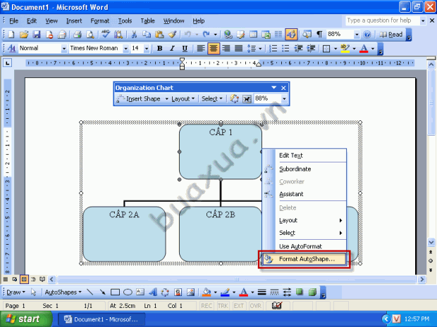Toggle Justify alignment
This screenshot has width=437, height=327.
point(238,49)
